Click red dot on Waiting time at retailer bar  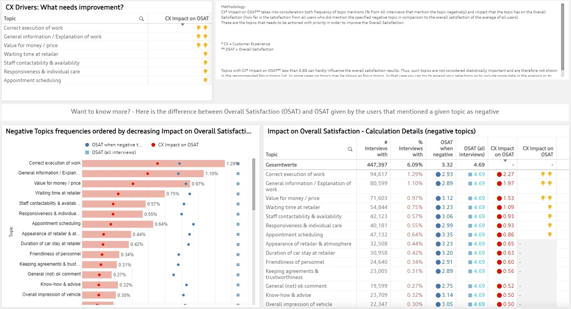(x=118, y=194)
